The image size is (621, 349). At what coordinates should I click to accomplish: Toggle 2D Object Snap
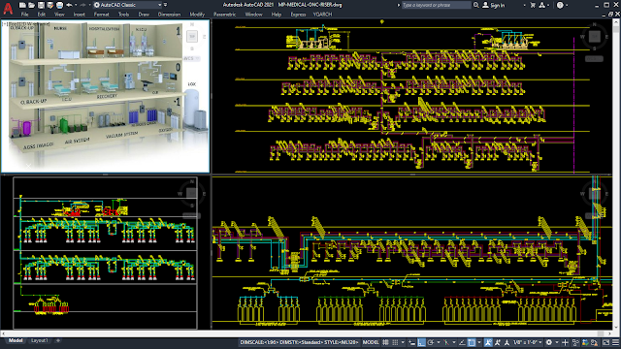point(472,342)
